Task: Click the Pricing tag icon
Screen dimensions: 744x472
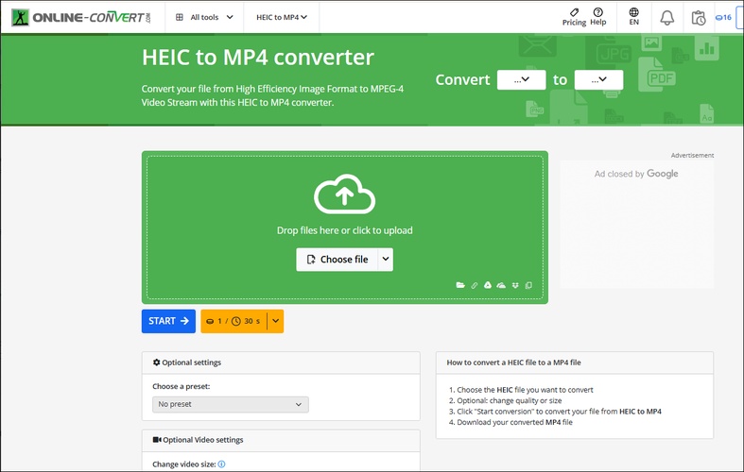Action: point(574,12)
